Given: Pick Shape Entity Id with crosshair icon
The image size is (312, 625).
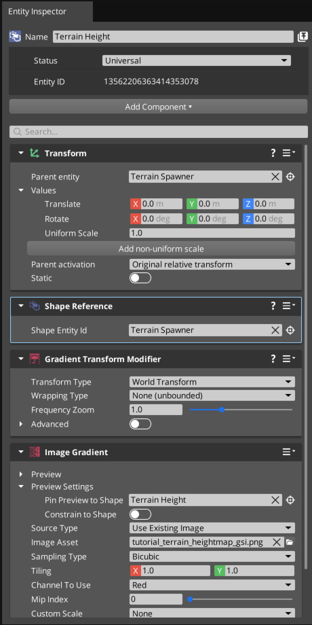Looking at the screenshot, I should 290,330.
